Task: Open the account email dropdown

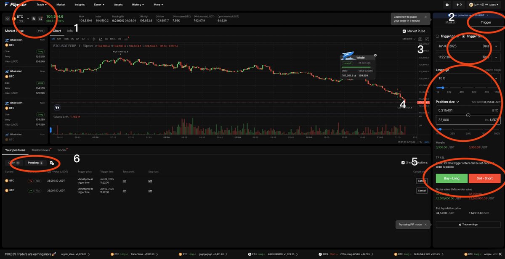Action: pos(484,5)
